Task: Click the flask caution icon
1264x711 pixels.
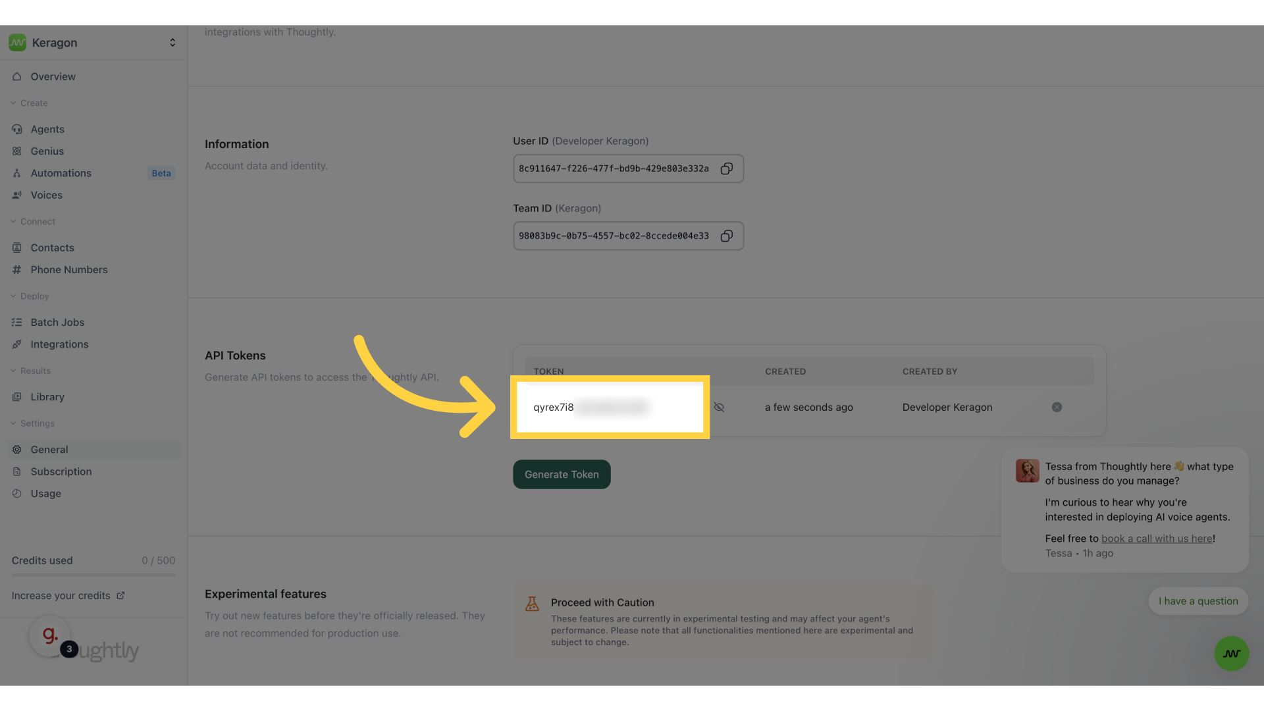Action: [x=532, y=603]
